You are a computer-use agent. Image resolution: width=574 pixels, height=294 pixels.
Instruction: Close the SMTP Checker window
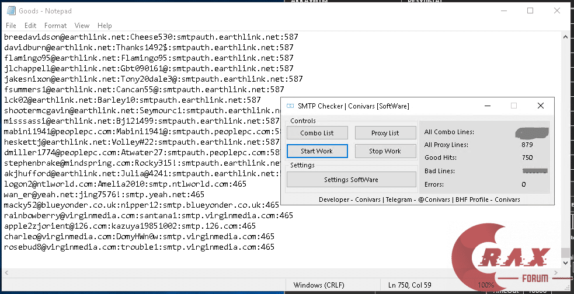point(540,106)
